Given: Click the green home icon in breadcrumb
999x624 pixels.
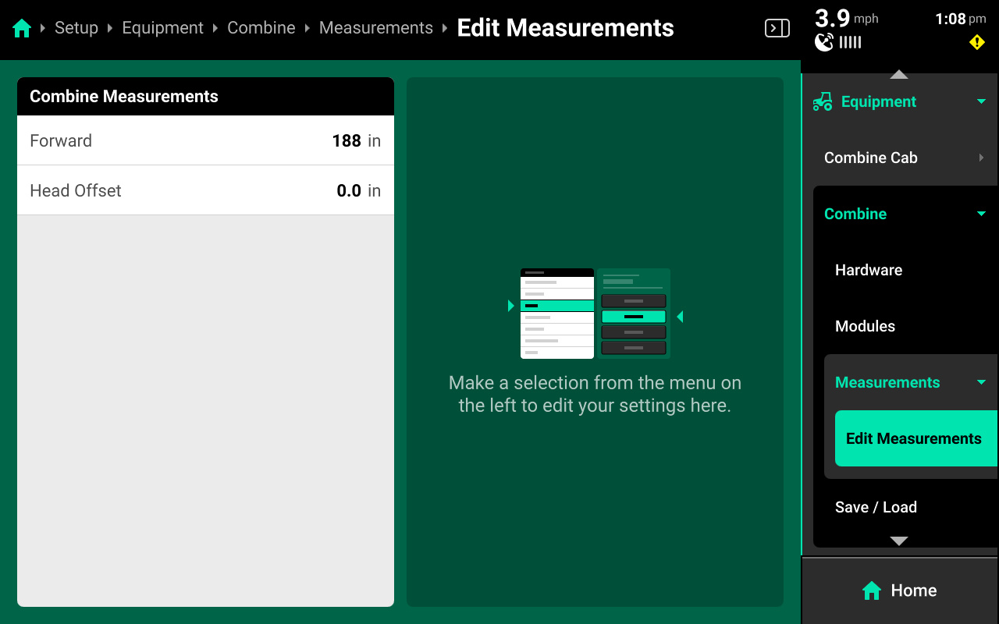Looking at the screenshot, I should coord(22,29).
